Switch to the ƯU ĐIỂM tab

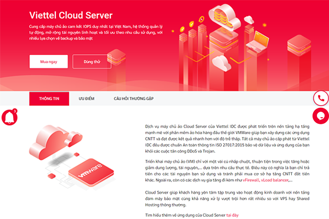click(x=87, y=99)
